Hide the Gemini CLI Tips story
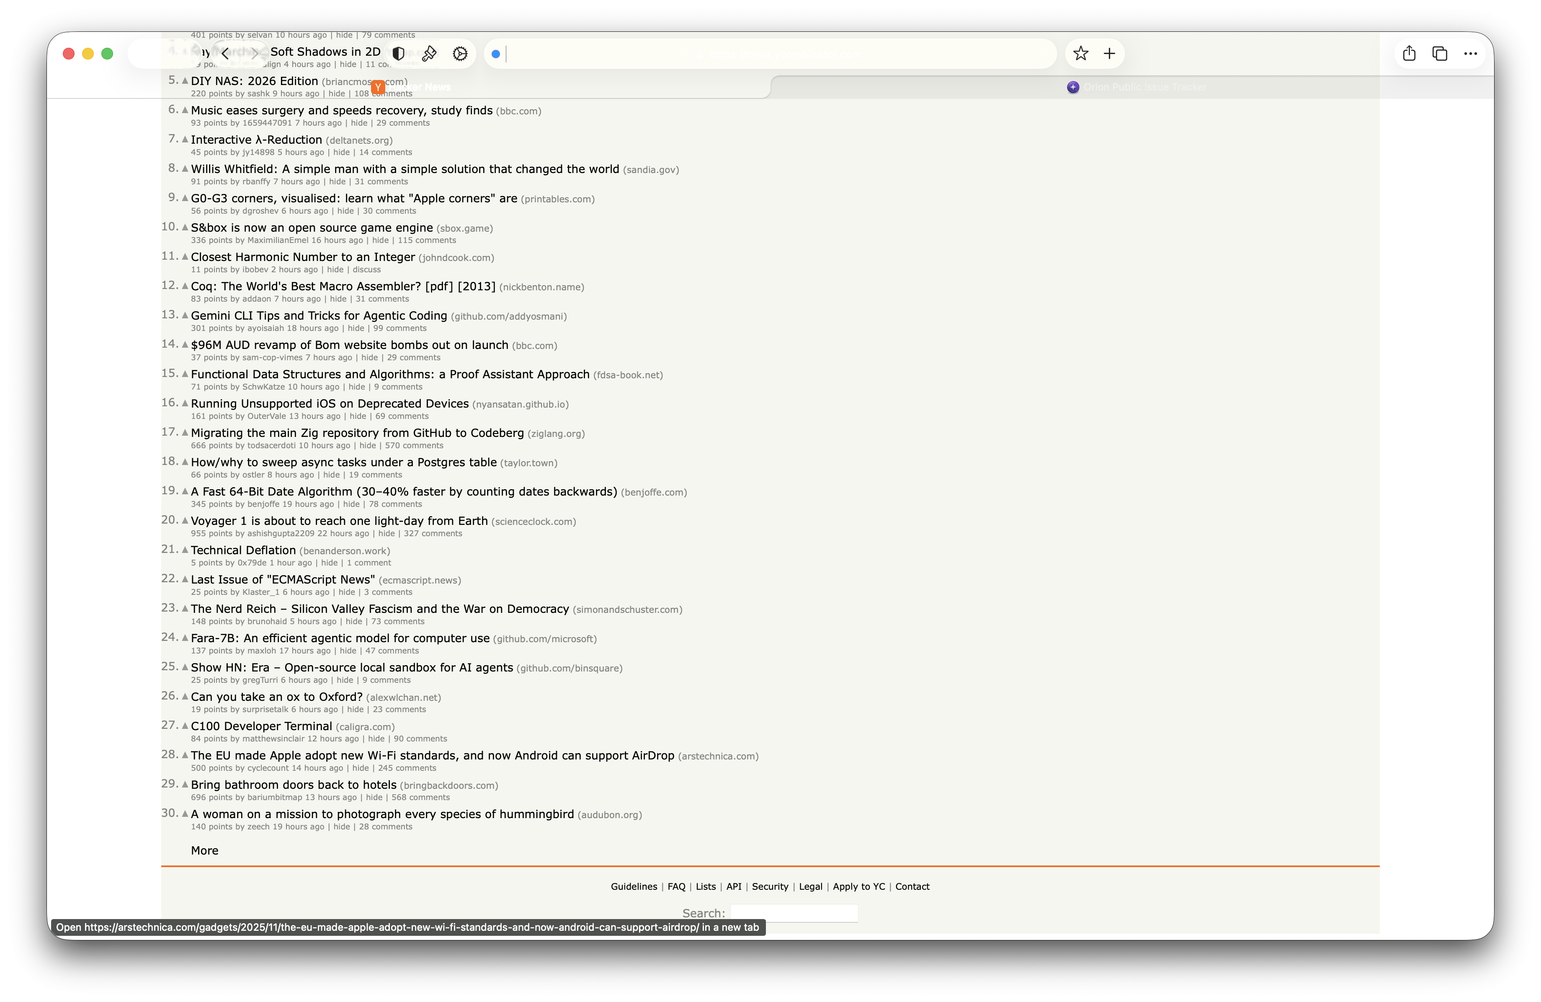Image resolution: width=1541 pixels, height=1002 pixels. [x=356, y=328]
